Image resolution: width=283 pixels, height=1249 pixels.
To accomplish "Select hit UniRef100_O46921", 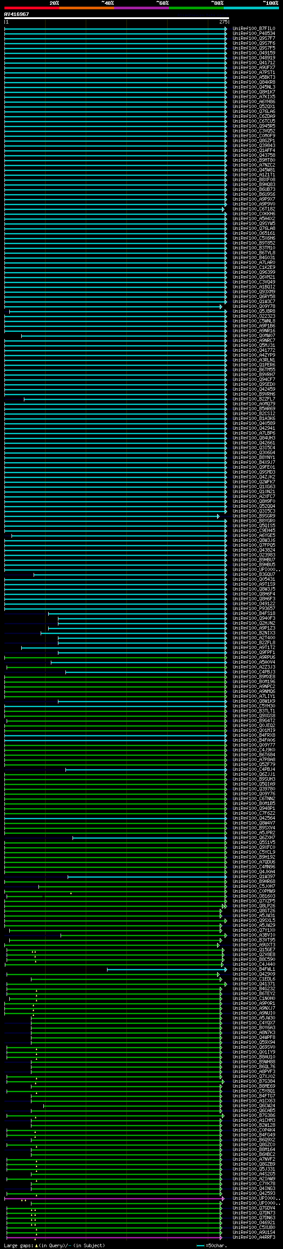I will (x=253, y=1223).
